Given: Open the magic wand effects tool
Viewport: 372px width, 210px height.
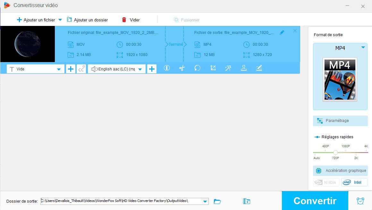Looking at the screenshot, I should click(x=228, y=68).
